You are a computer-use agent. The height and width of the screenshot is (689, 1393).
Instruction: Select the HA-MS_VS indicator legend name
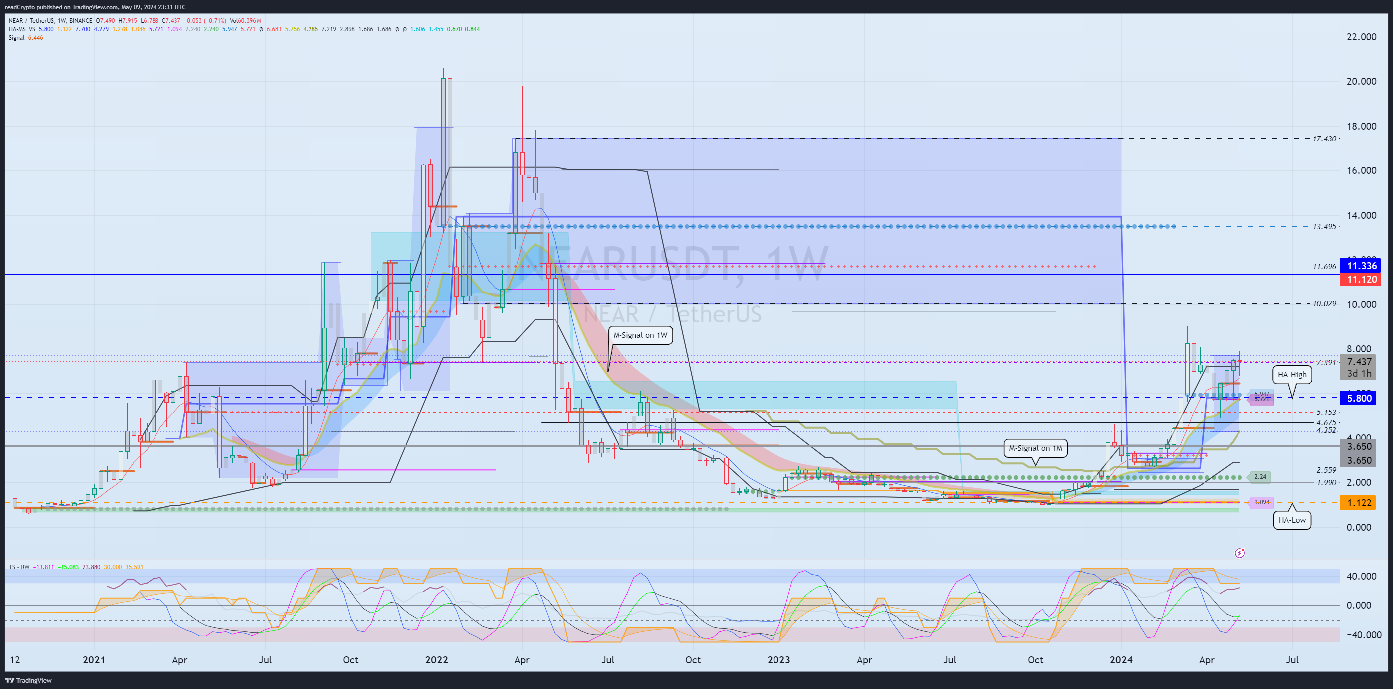pos(22,29)
